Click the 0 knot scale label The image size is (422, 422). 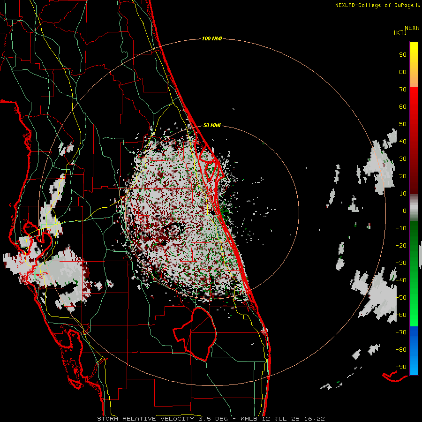405,211
